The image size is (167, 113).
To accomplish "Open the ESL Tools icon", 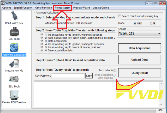I will click(14, 79).
